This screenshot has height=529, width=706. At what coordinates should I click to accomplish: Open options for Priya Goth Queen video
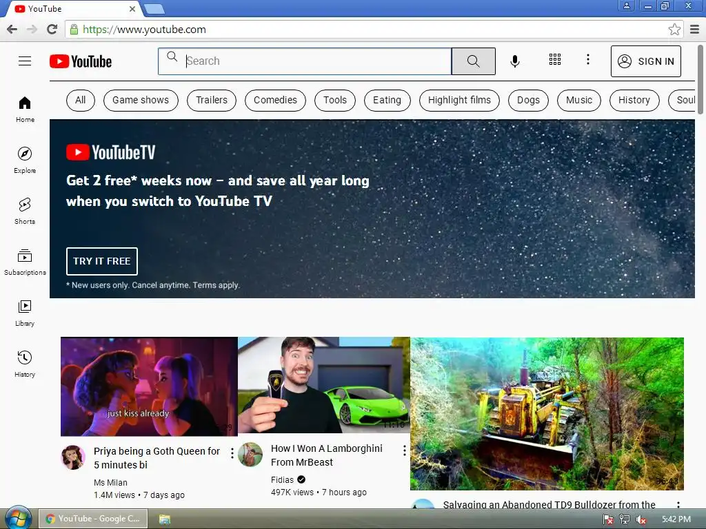pyautogui.click(x=232, y=453)
